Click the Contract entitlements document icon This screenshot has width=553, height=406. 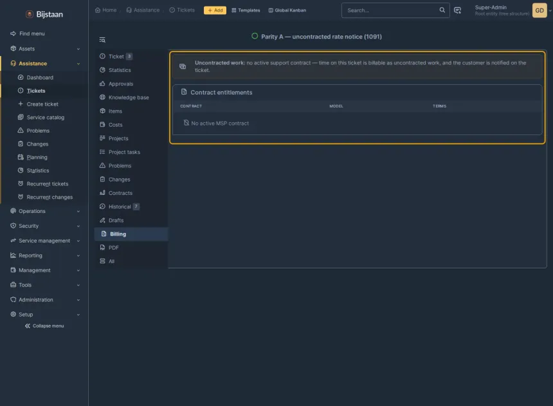[x=184, y=92]
